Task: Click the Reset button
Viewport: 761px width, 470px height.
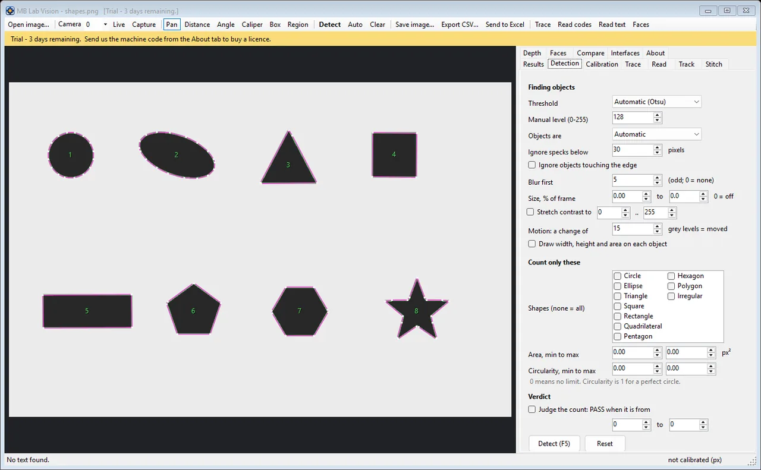Action: click(x=605, y=444)
